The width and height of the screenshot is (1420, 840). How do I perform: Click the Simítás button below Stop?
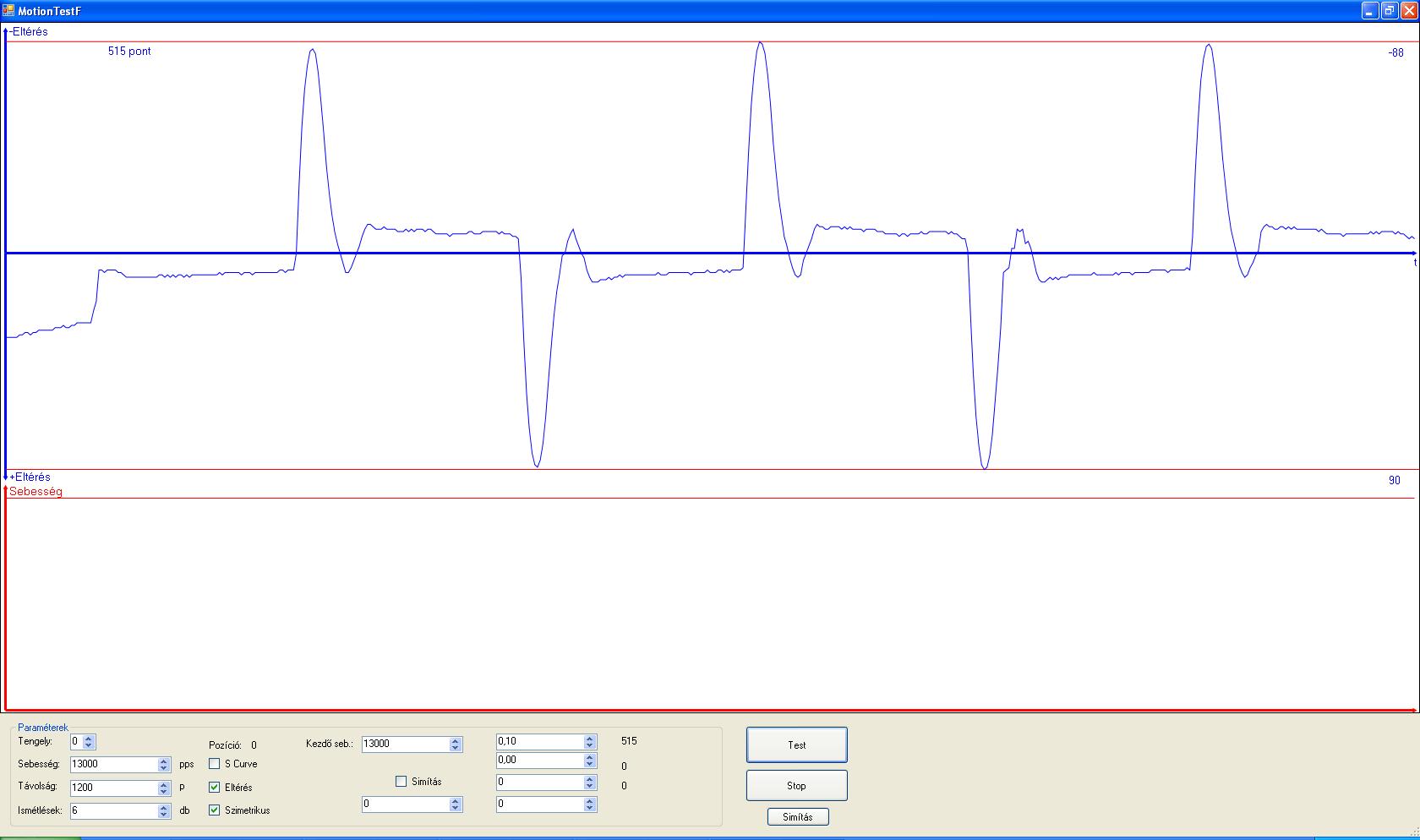(797, 816)
